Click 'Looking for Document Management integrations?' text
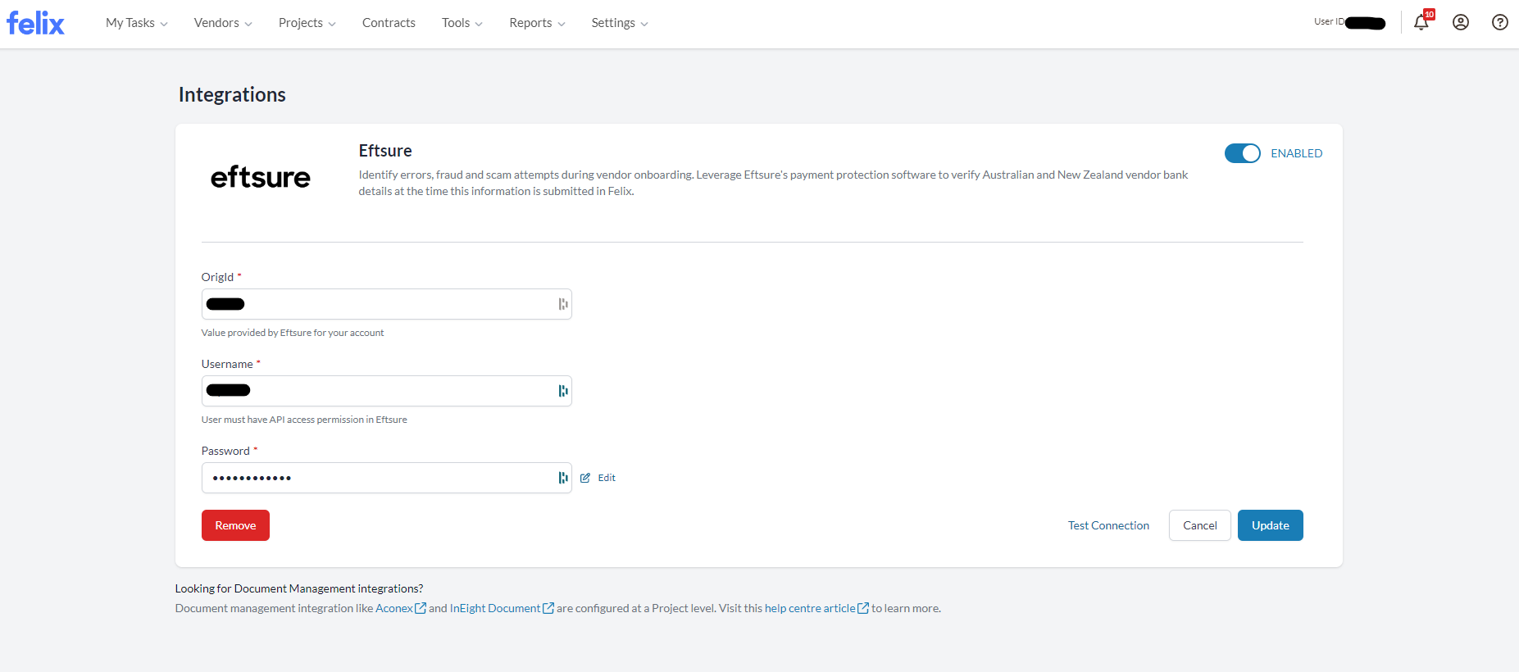This screenshot has height=672, width=1519. tap(299, 588)
